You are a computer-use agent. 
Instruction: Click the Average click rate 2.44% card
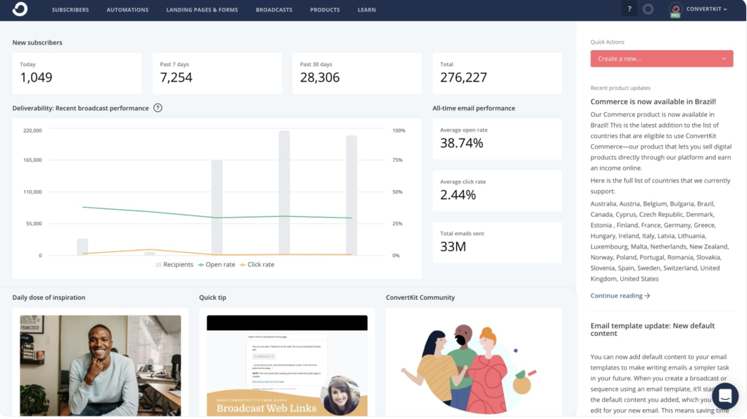(x=497, y=191)
